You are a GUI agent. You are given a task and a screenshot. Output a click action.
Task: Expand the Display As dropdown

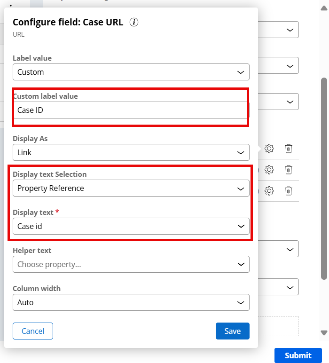pyautogui.click(x=131, y=153)
